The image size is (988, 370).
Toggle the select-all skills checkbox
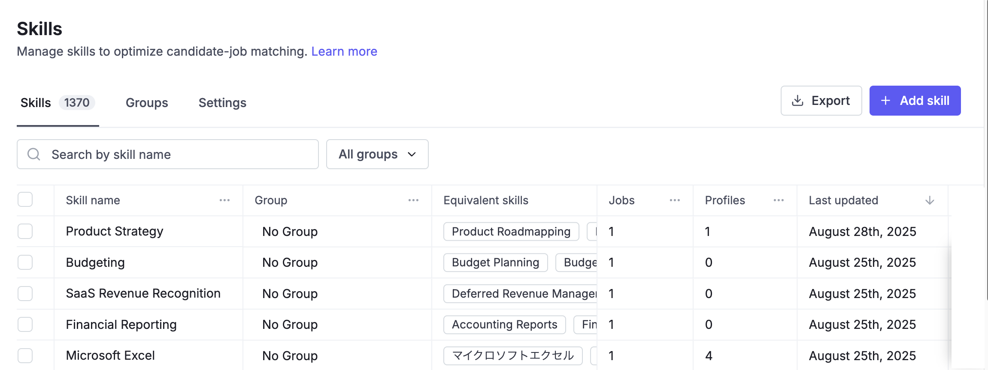tap(25, 200)
